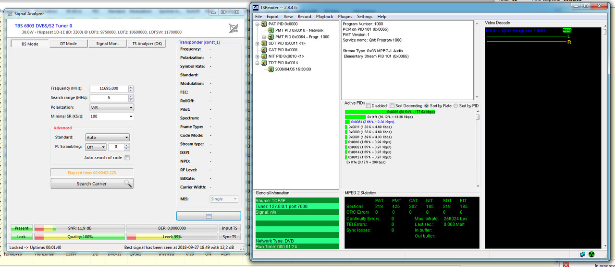This screenshot has height=267, width=615.
Task: Open the TSReader Export menu
Action: pyautogui.click(x=272, y=16)
